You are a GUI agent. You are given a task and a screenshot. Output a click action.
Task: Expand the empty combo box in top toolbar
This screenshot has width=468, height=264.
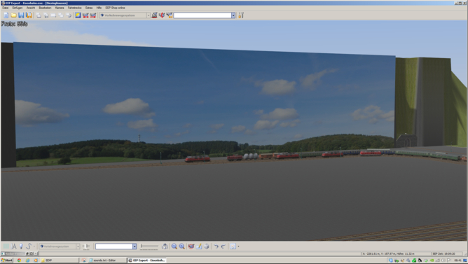(233, 15)
